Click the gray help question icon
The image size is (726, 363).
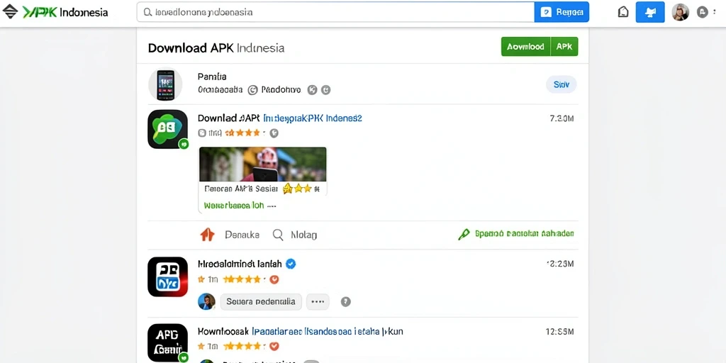(x=345, y=302)
